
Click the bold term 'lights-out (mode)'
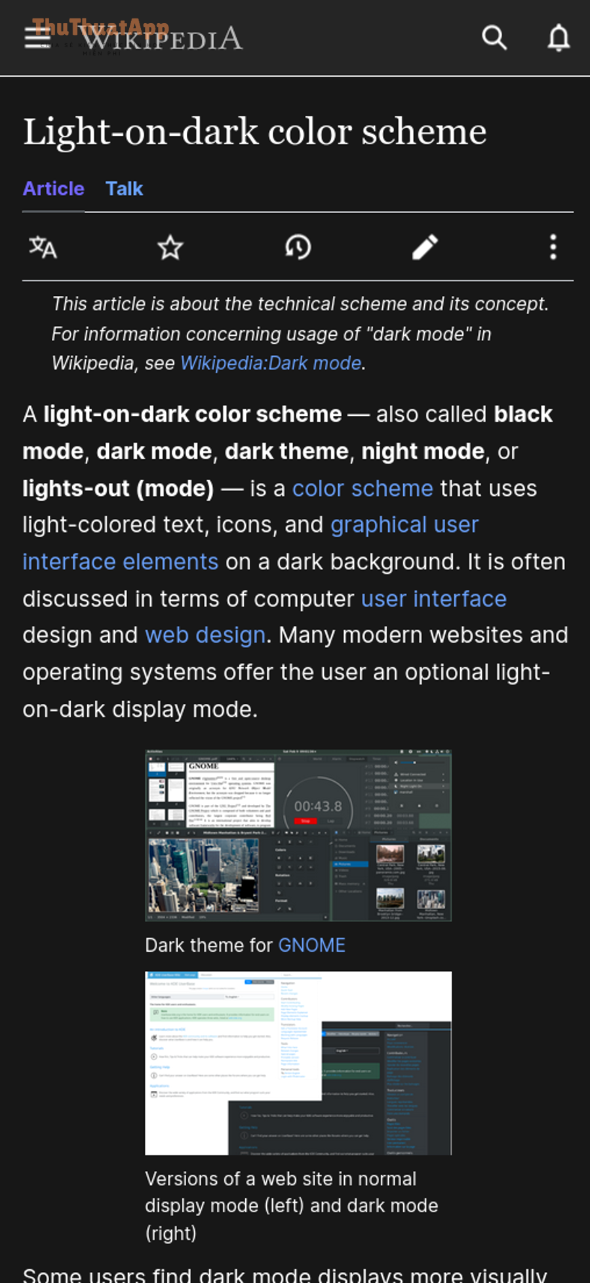point(118,488)
